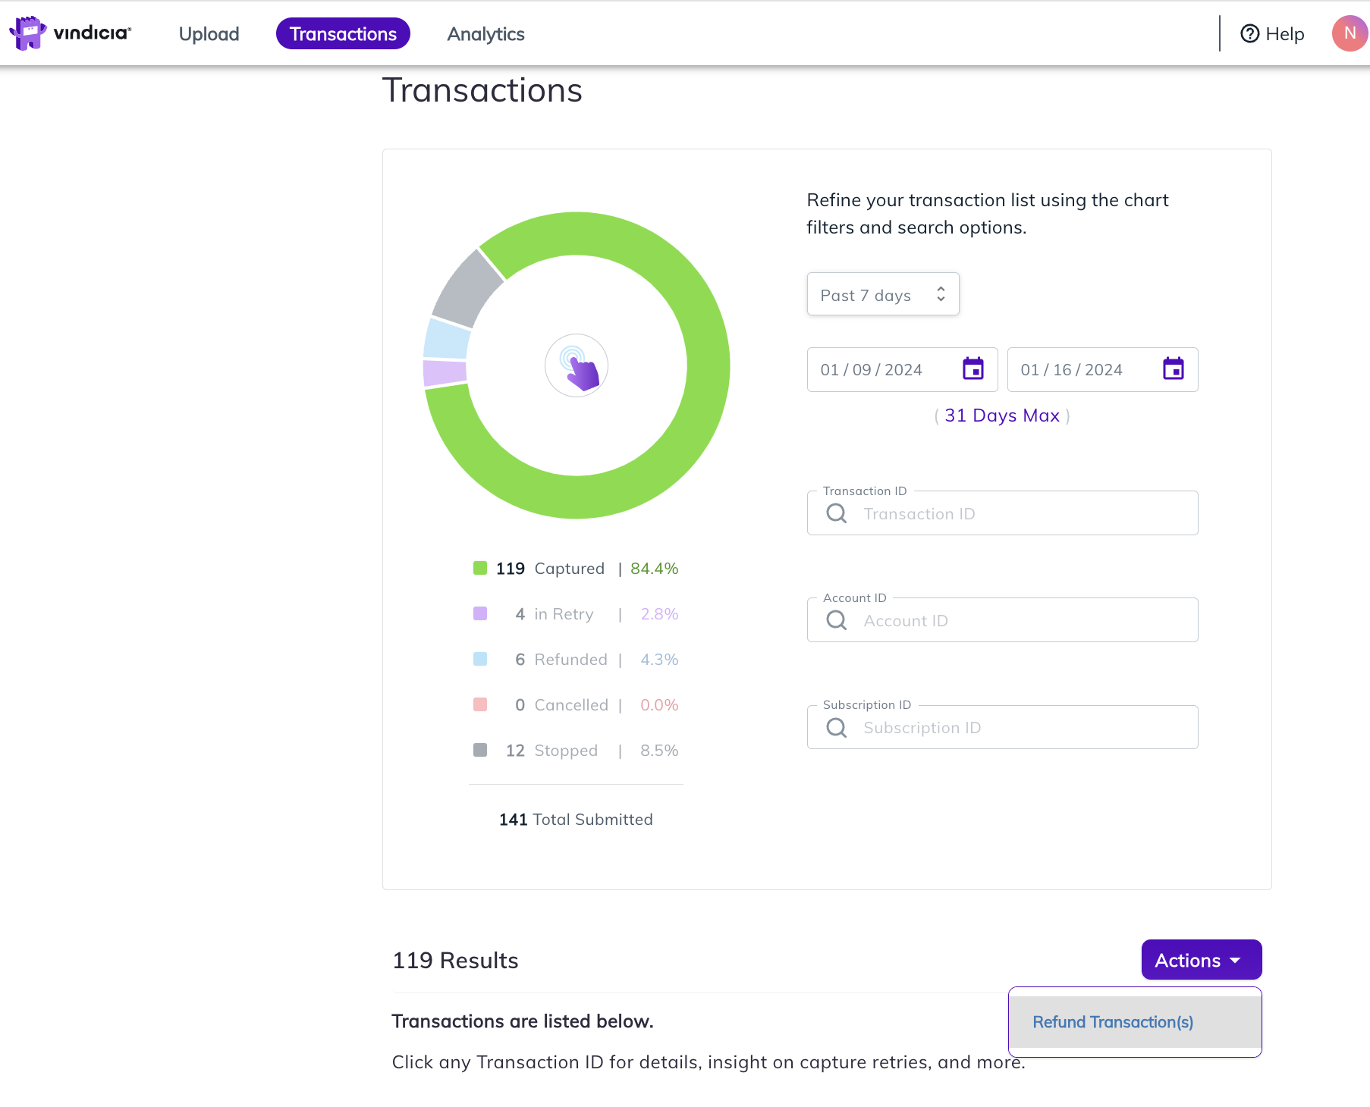Click the 31 Days Max text
1370x1107 pixels.
[1001, 416]
